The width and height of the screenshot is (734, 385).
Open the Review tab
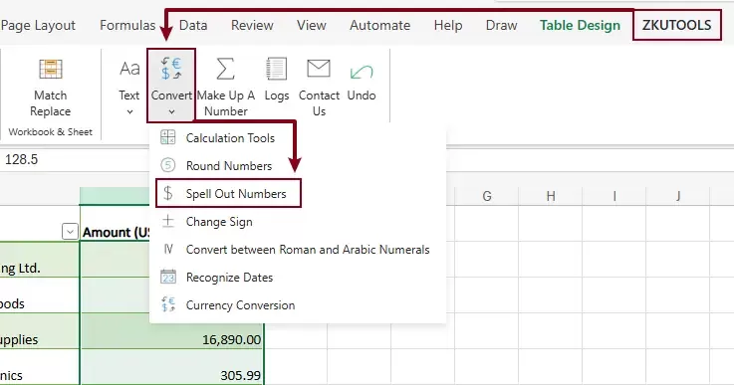pyautogui.click(x=252, y=25)
